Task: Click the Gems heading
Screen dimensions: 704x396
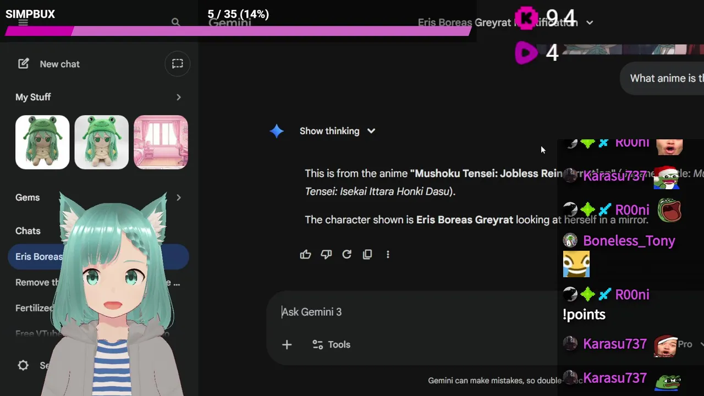Action: point(28,197)
